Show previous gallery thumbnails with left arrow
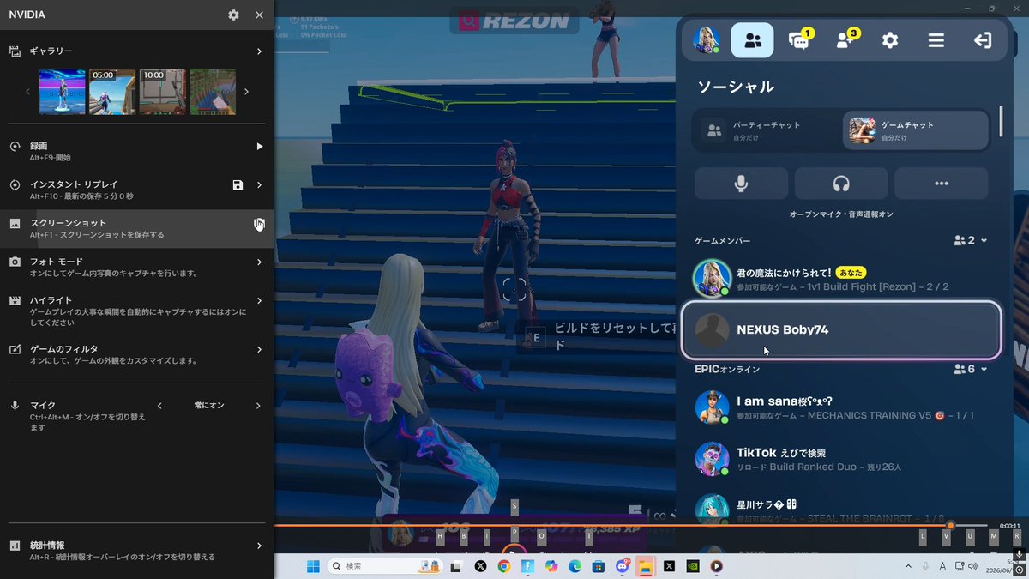This screenshot has width=1029, height=579. pyautogui.click(x=27, y=92)
